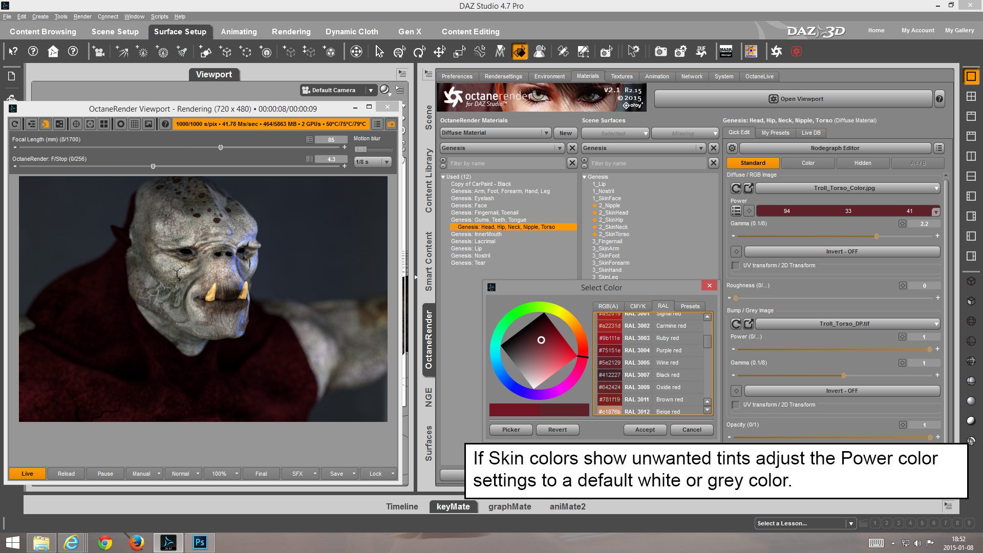
Task: Switch to the Textures tab
Action: tap(622, 76)
